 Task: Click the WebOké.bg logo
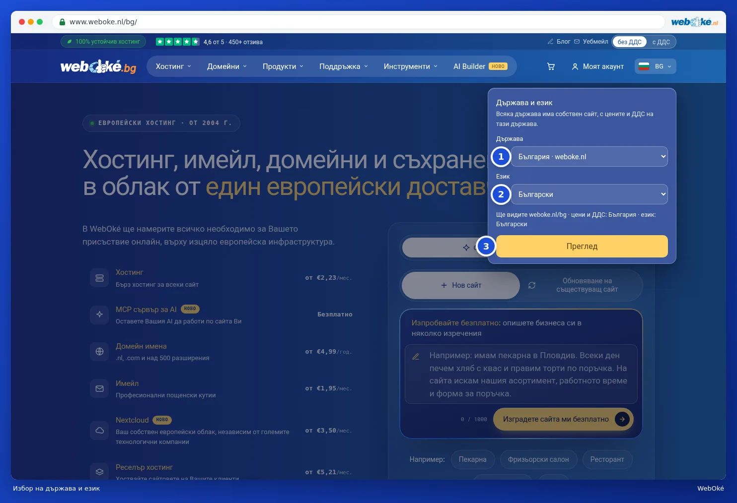tap(98, 66)
